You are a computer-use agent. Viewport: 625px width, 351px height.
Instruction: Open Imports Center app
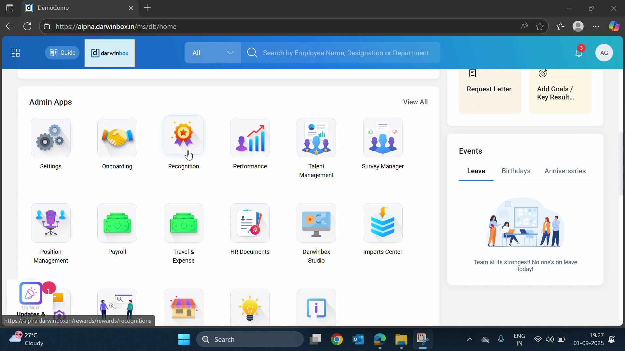(382, 223)
